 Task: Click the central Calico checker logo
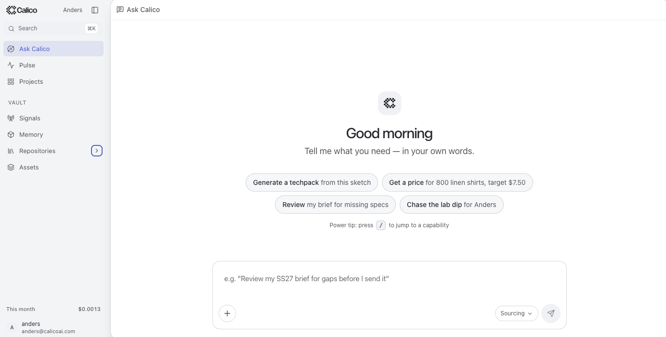point(390,103)
